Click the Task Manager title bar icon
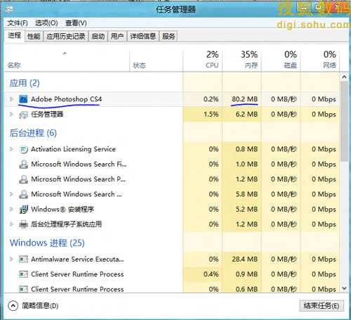Screen dimensions: 351x320 9,10
